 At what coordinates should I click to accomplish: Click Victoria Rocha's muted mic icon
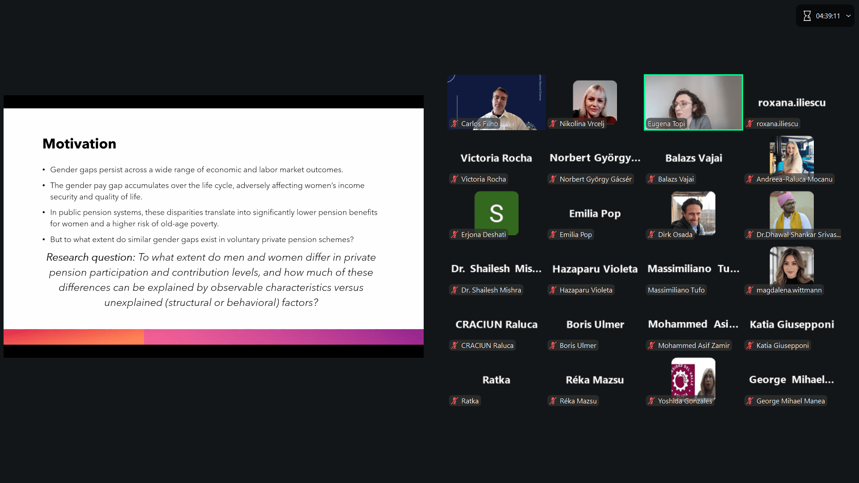tap(455, 179)
